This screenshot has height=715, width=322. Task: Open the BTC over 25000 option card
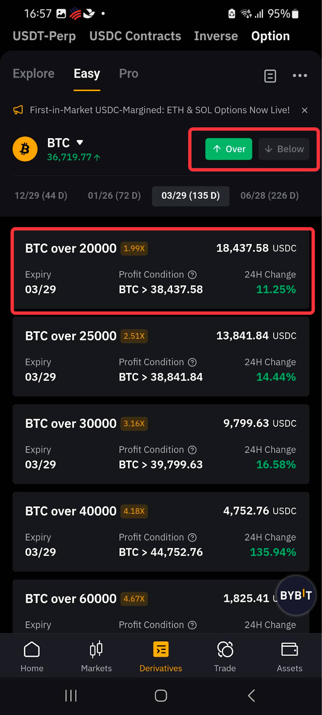161,356
